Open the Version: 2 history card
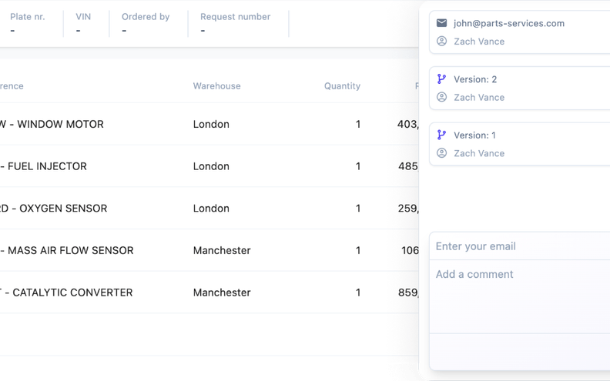Image resolution: width=610 pixels, height=381 pixels. [520, 89]
